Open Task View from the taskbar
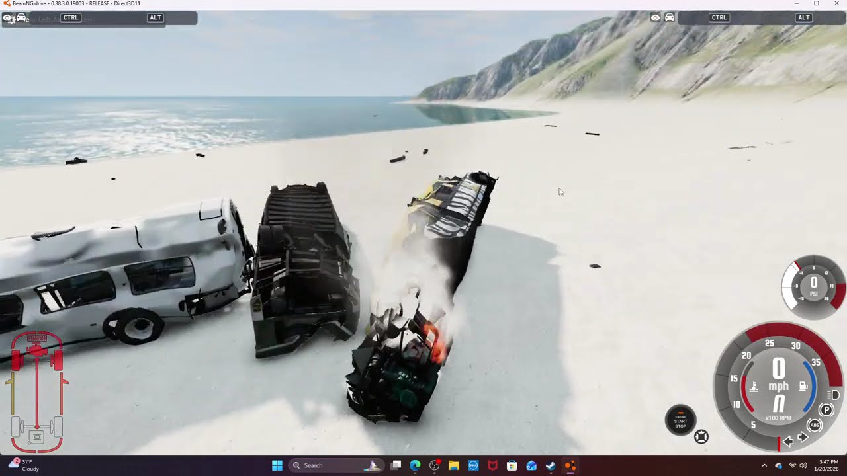Image resolution: width=847 pixels, height=476 pixels. pos(396,465)
